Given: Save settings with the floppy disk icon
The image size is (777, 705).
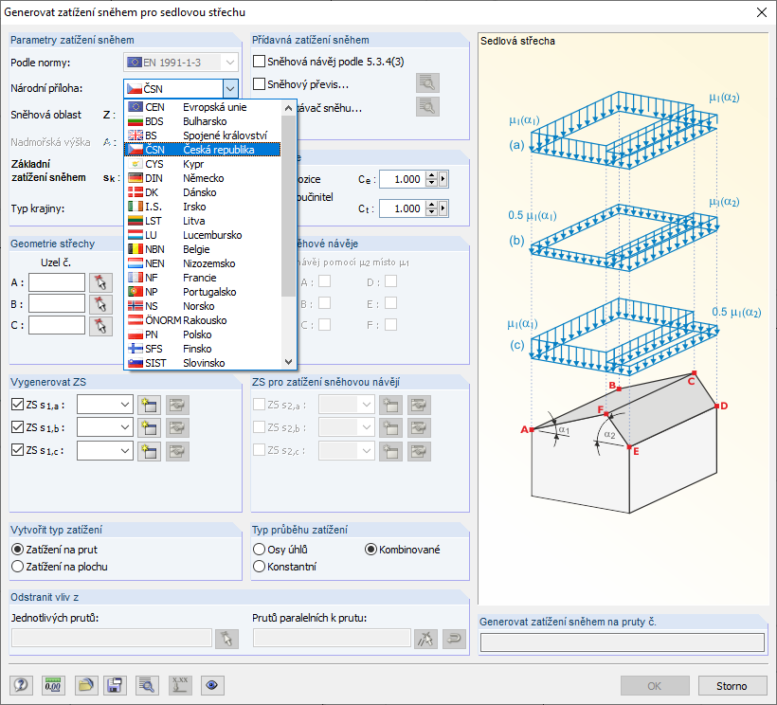Looking at the screenshot, I should coord(115,685).
